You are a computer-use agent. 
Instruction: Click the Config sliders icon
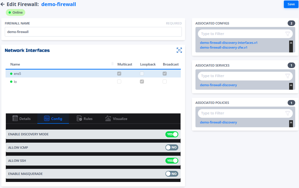pos(47,118)
